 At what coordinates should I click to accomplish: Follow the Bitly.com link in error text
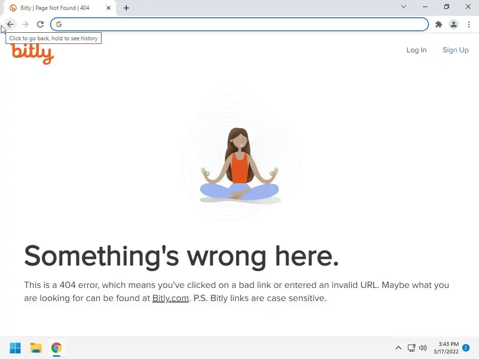tap(170, 298)
